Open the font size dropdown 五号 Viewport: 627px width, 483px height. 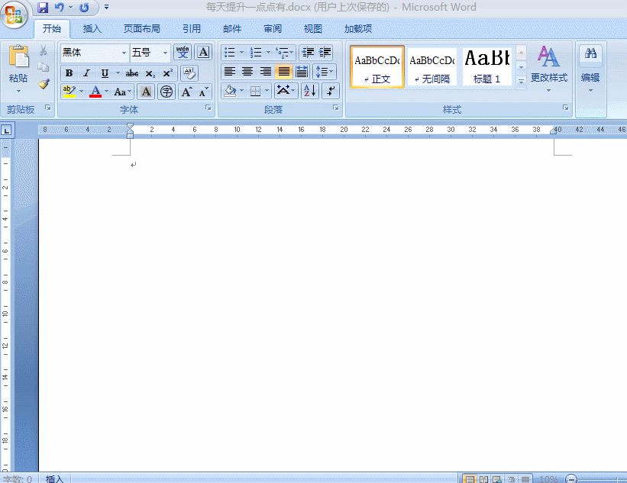165,53
